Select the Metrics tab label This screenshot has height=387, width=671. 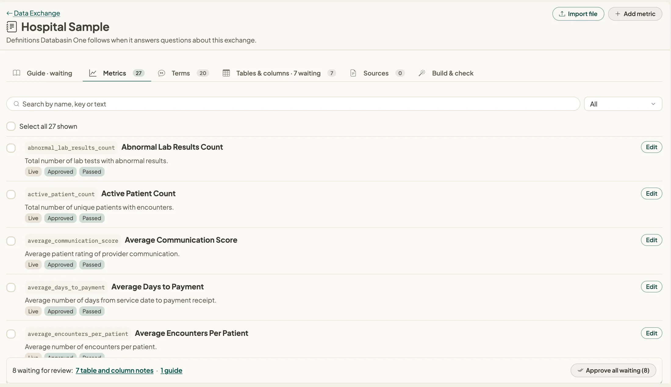click(x=114, y=73)
